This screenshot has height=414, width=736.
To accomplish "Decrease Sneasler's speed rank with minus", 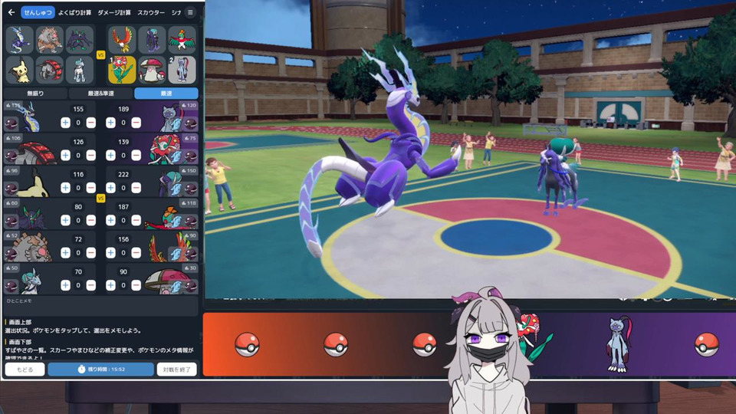I will (x=136, y=123).
